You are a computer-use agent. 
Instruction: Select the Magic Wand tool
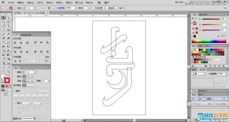click(4, 22)
